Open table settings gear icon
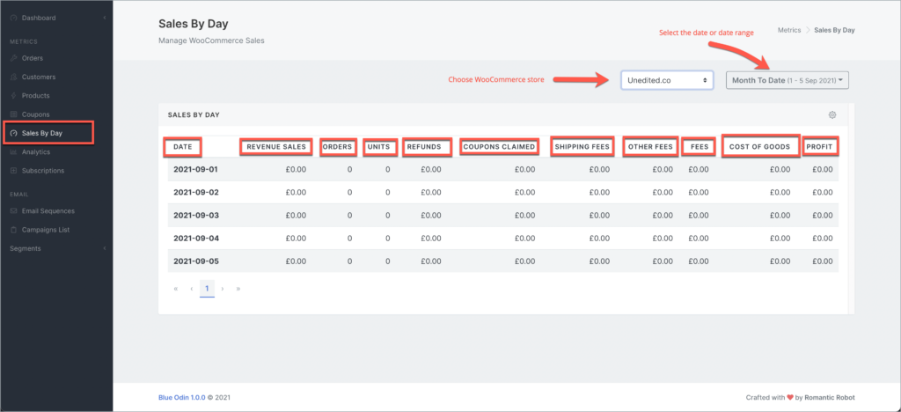 (x=832, y=114)
